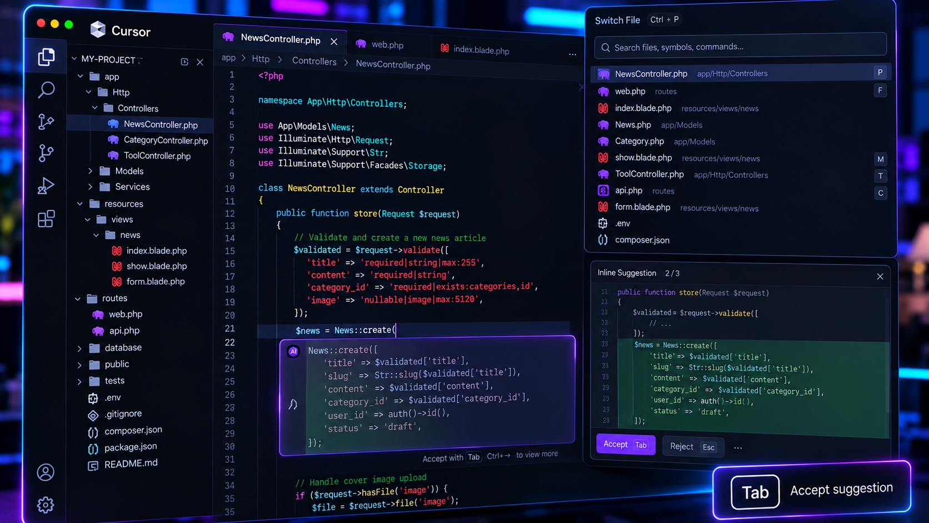Viewport: 929px width, 523px height.
Task: Click composer.json braces icon in Switch File
Action: tap(603, 240)
